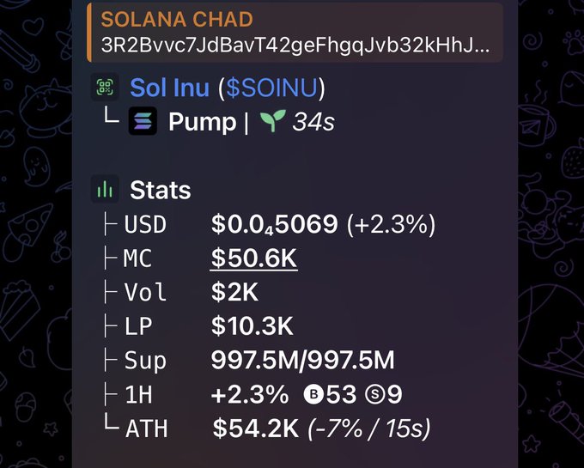
Task: Click the green bar chart Stats icon
Action: click(105, 189)
